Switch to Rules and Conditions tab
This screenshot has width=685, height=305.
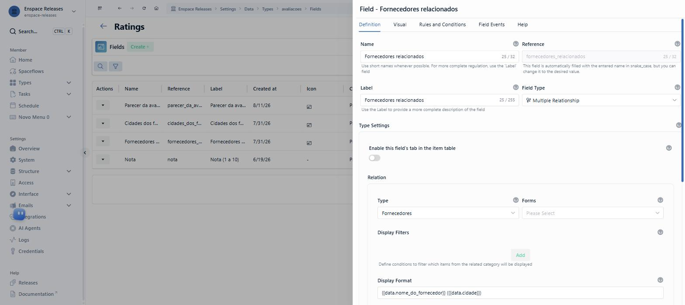tap(442, 24)
